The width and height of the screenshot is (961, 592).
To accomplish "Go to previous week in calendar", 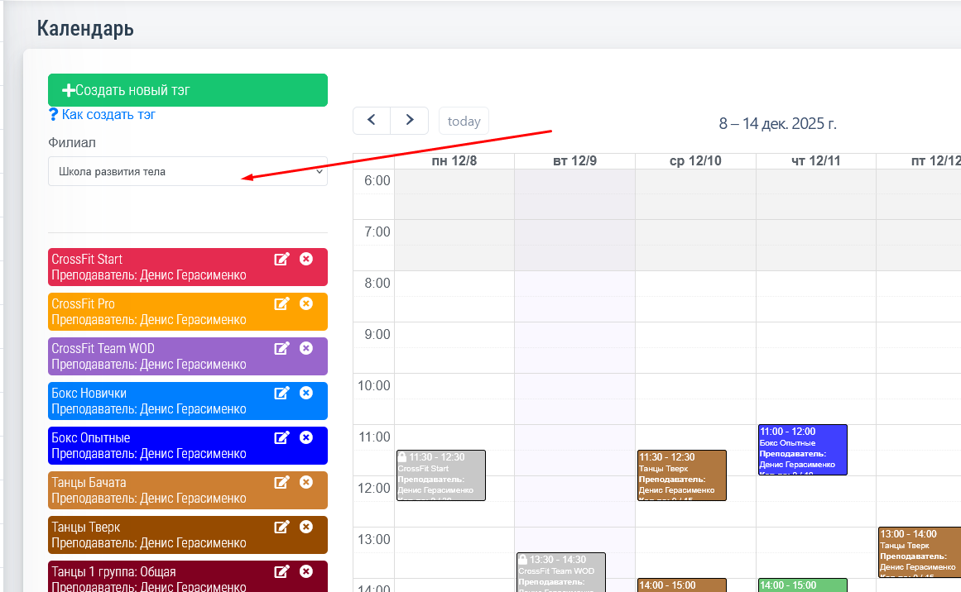I will (x=372, y=121).
